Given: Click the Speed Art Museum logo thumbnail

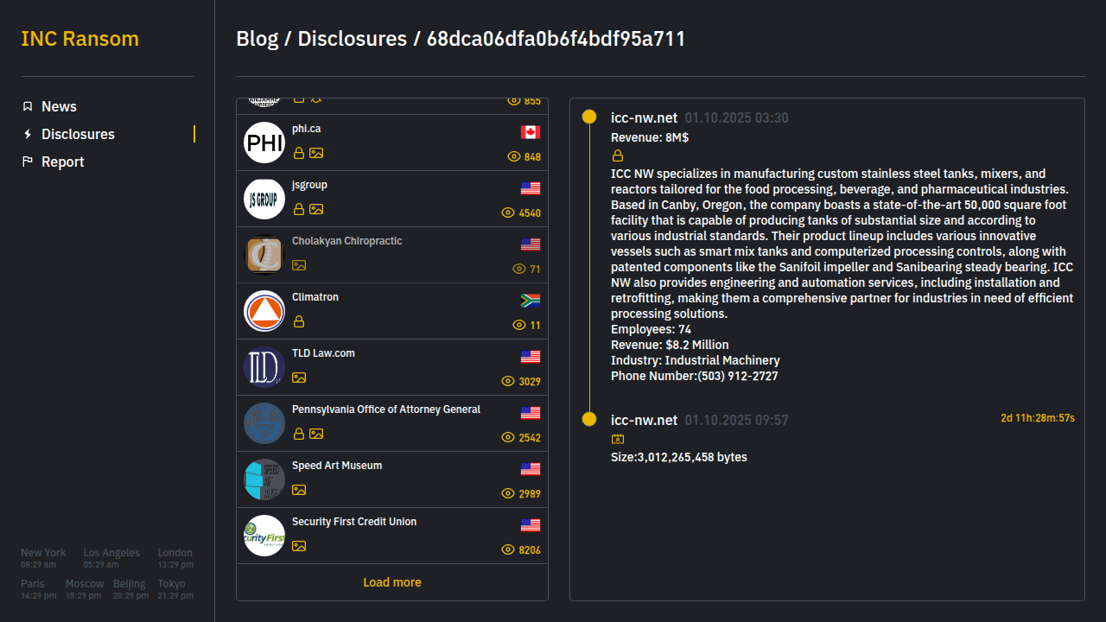Looking at the screenshot, I should [x=264, y=479].
